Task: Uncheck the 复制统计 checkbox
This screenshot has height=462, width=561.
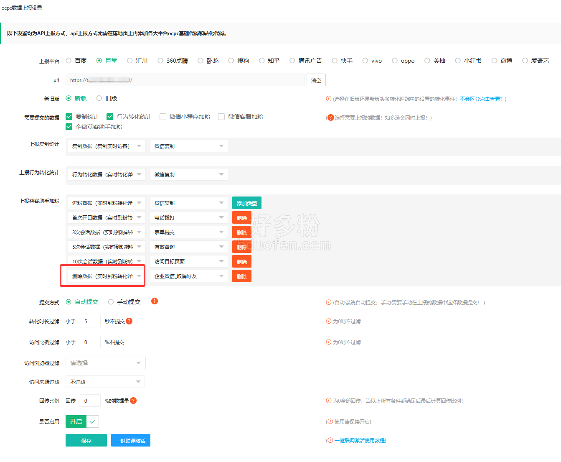Action: click(69, 117)
